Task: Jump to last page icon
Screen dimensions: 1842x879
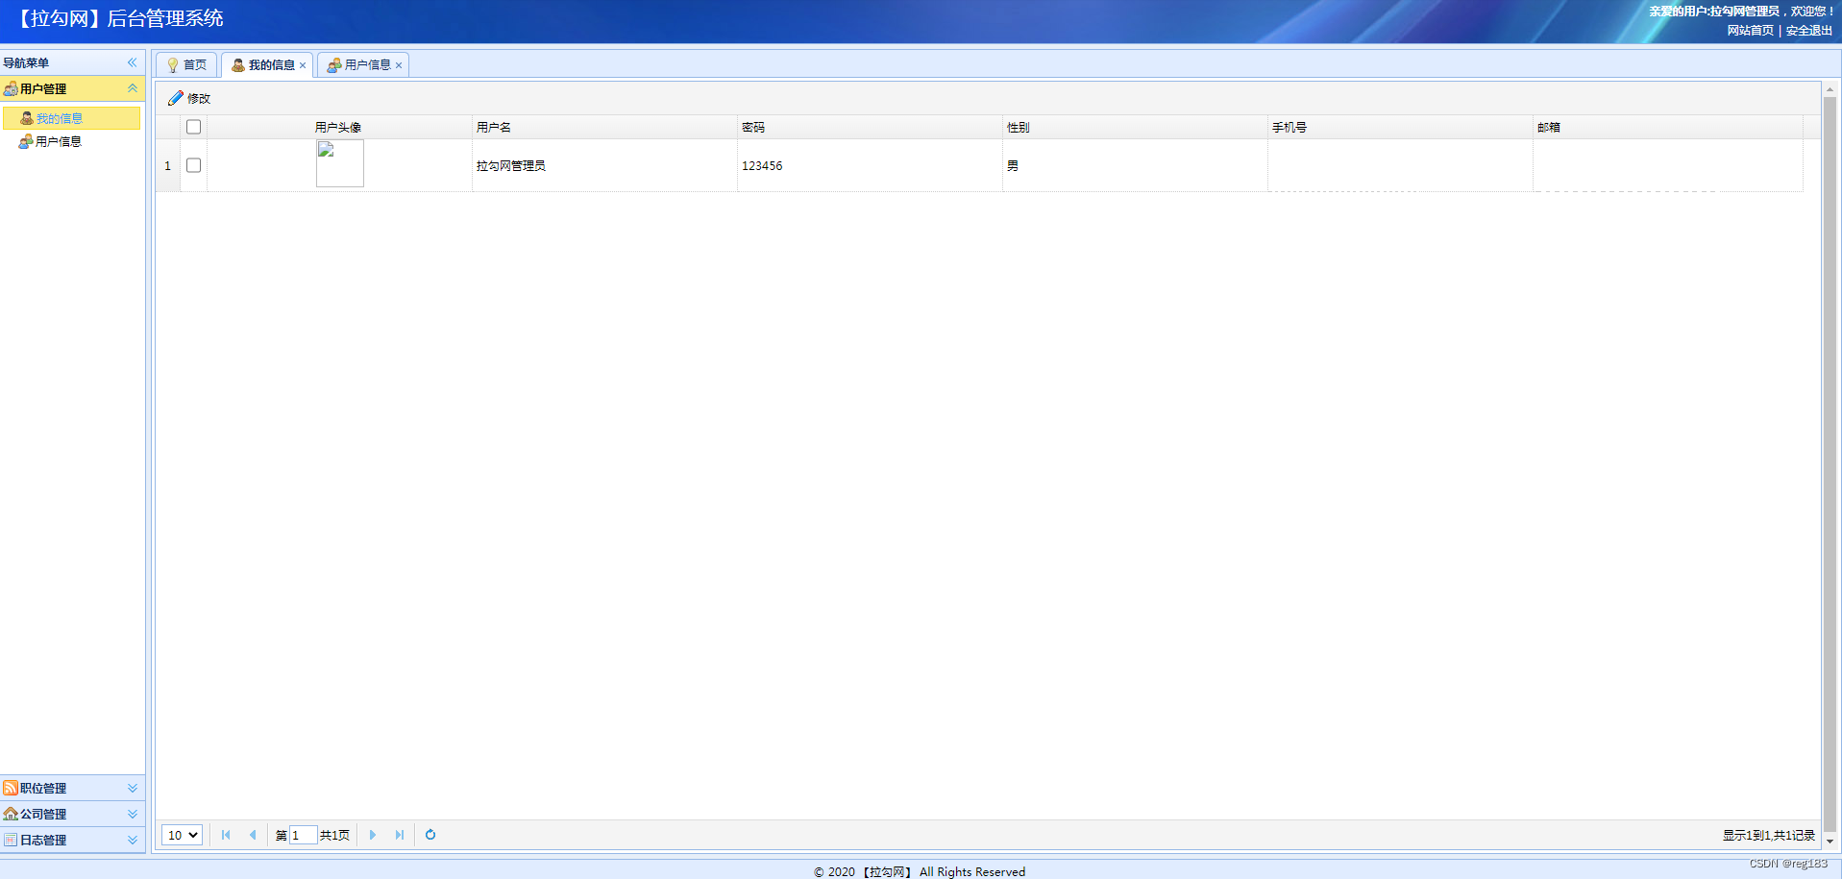Action: pyautogui.click(x=400, y=835)
